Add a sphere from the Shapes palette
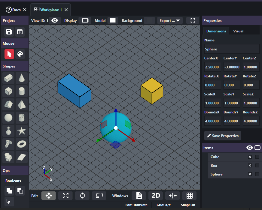This screenshot has width=262, height=210. coord(8,118)
